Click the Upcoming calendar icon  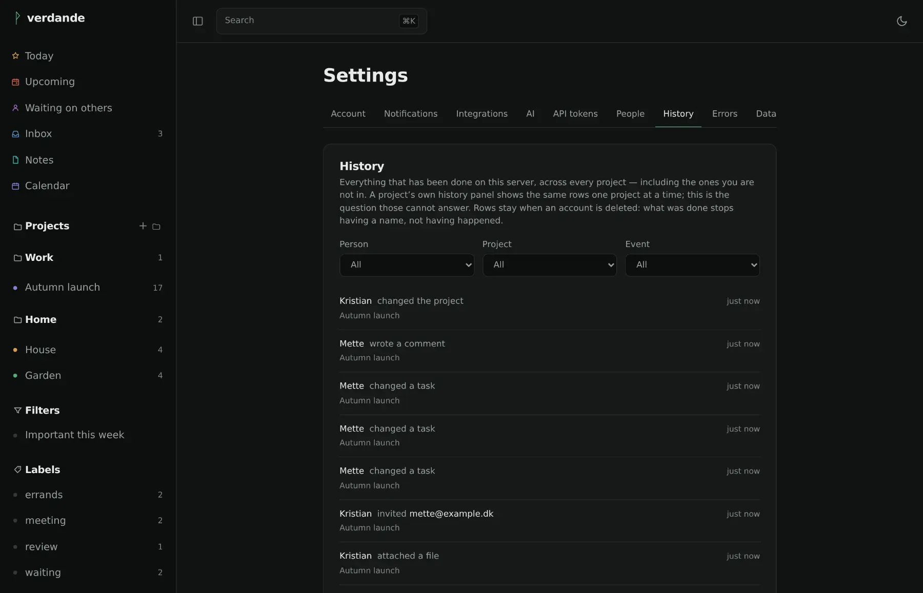(15, 82)
